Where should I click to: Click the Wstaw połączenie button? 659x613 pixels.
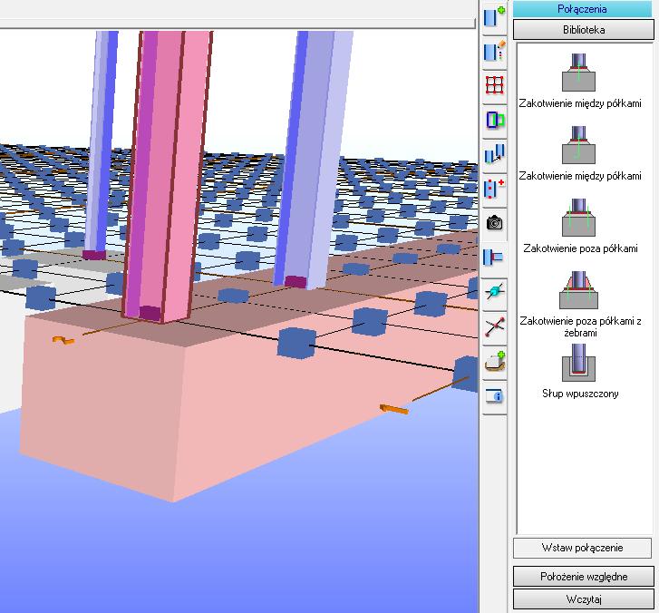(582, 548)
